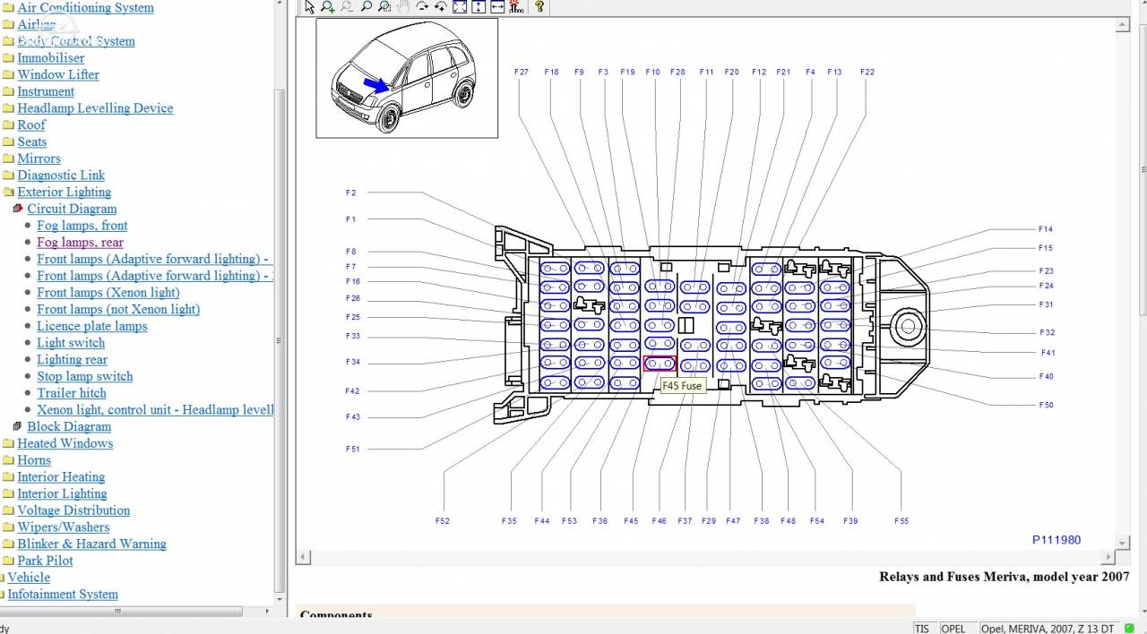This screenshot has height=634, width=1147.
Task: Click the Immobiliser folder icon
Action: coord(8,58)
